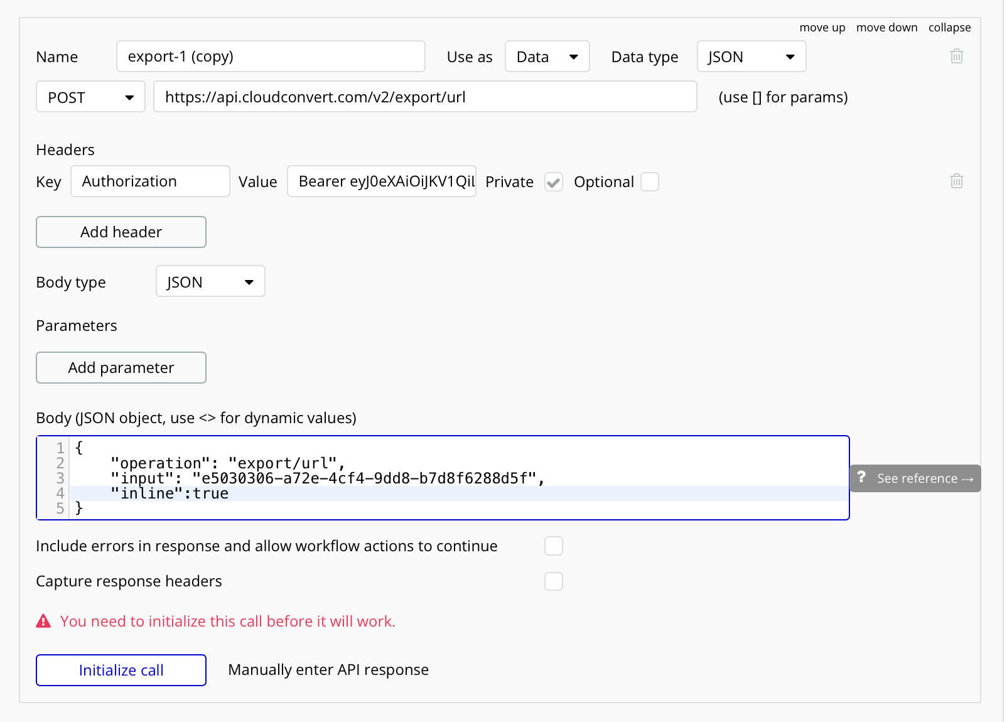Enable the Optional header checkbox
The image size is (1007, 722).
tap(650, 182)
